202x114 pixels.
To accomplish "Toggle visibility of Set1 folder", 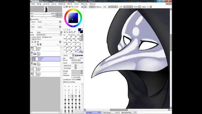I will 32,63.
